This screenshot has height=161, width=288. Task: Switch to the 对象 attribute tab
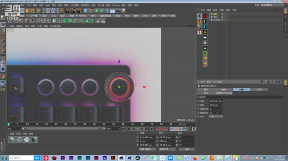coord(241,90)
